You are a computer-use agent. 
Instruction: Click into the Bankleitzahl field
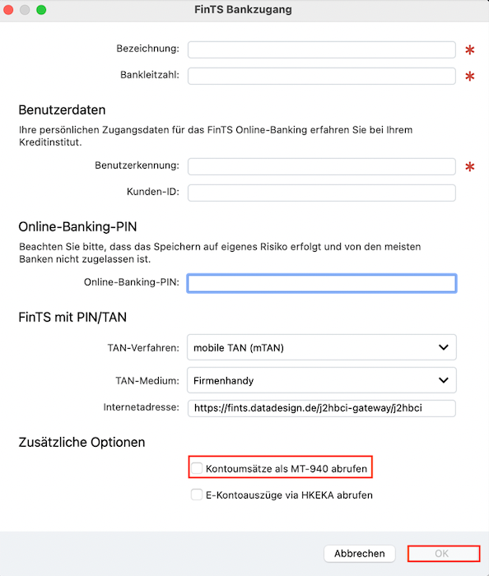322,76
